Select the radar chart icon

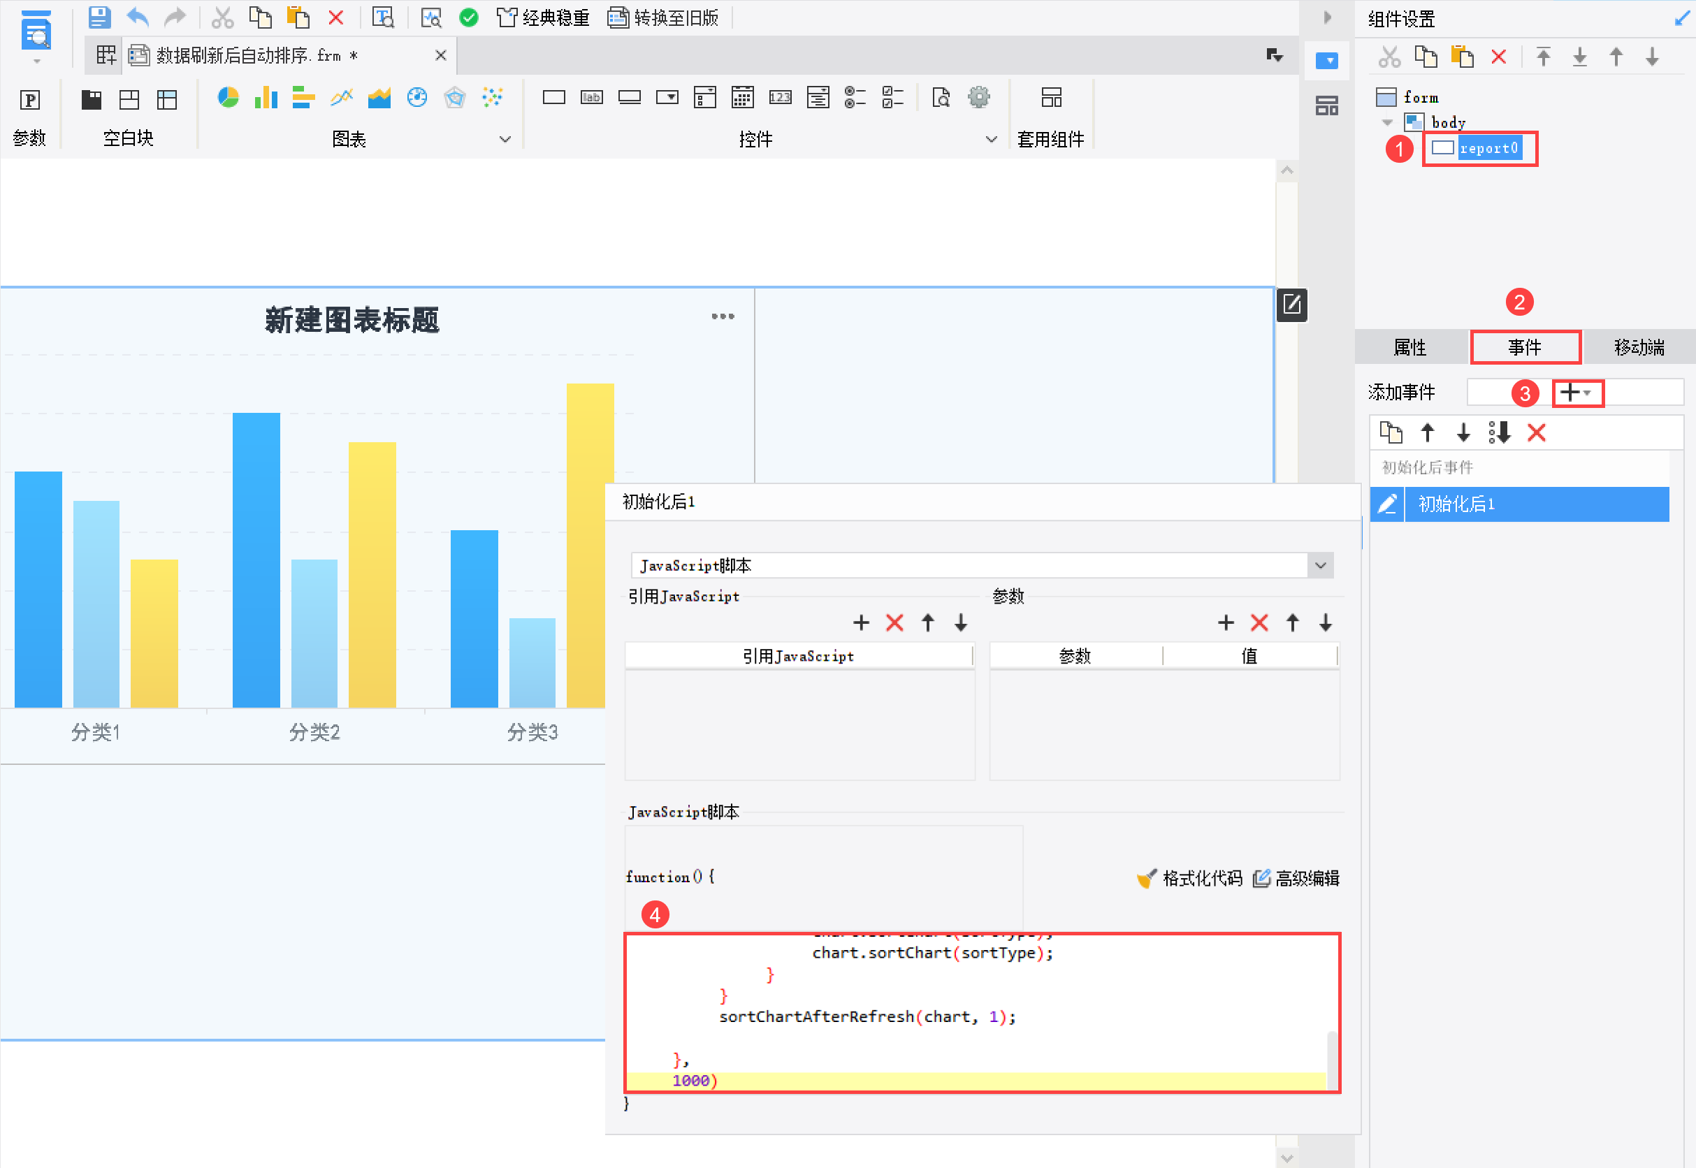point(454,97)
